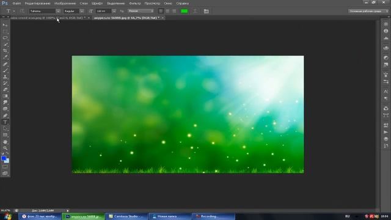Select the Path Selection tool

[5, 129]
